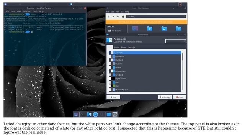This screenshot has height=138, width=245.
Task: Select High Contrast theme
Action: (x=145, y=79)
